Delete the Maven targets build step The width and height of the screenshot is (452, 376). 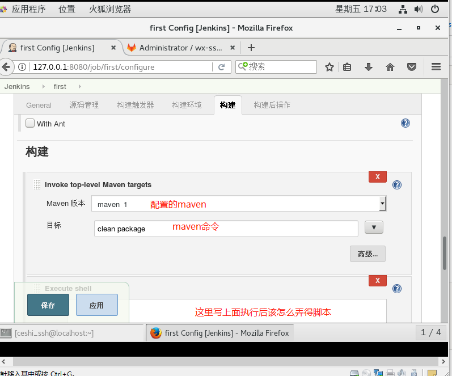[377, 177]
